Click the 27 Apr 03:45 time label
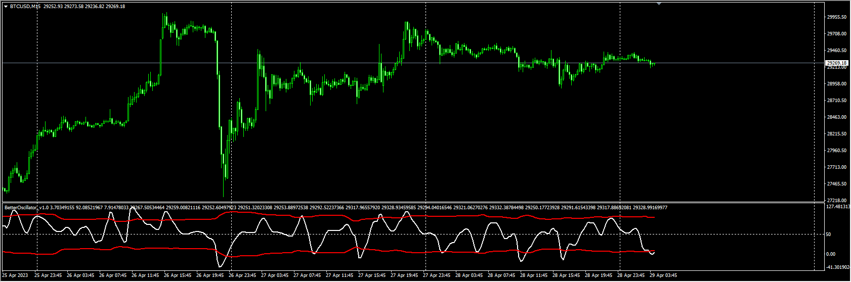 (275, 275)
